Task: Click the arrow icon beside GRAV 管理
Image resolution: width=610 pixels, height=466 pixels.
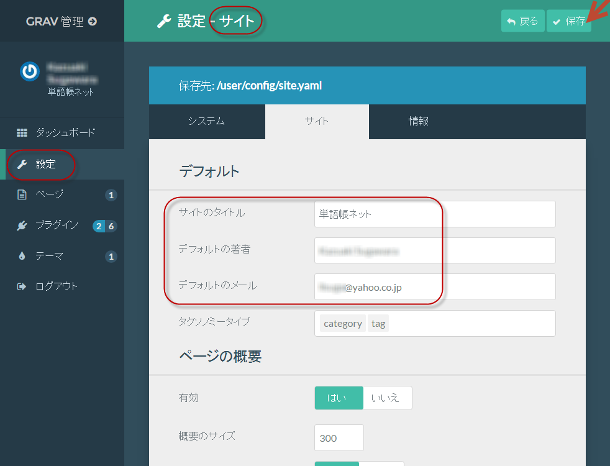Action: (93, 21)
